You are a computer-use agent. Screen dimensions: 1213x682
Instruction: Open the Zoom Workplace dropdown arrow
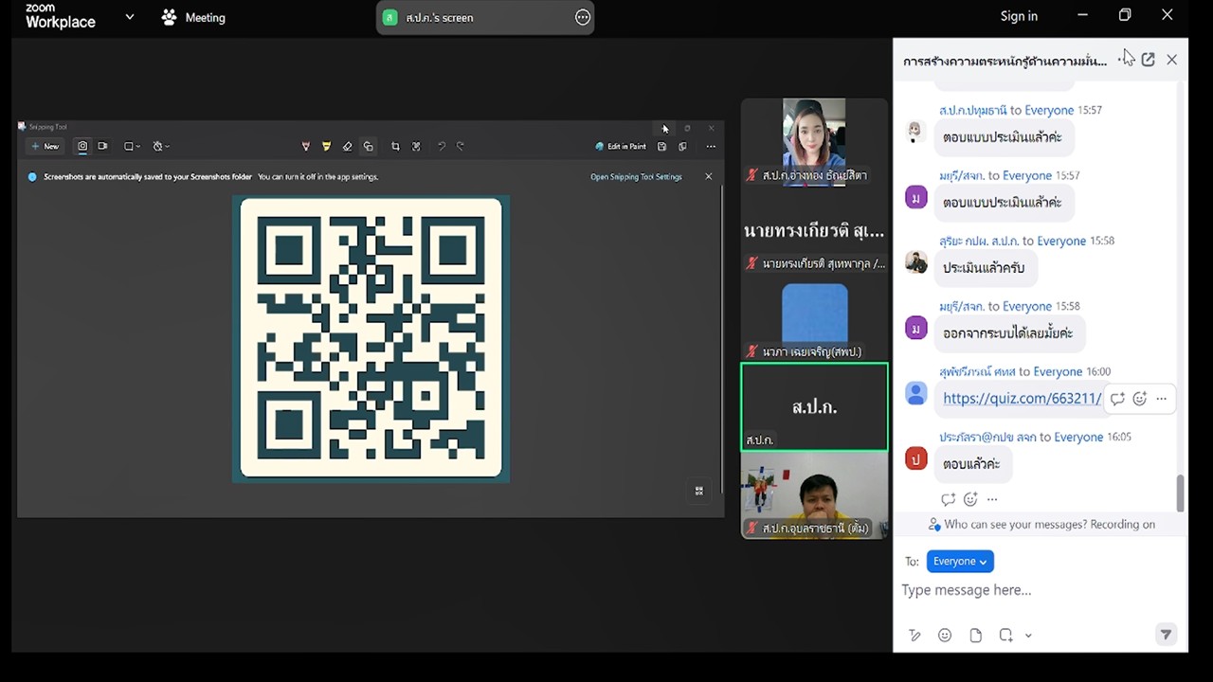[x=130, y=17]
